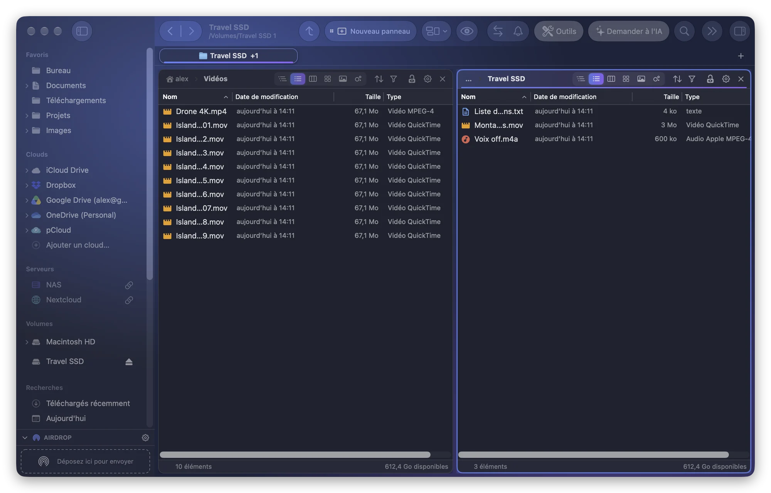Click the sync arrows icon in toolbar
This screenshot has height=493, width=771.
coord(498,31)
